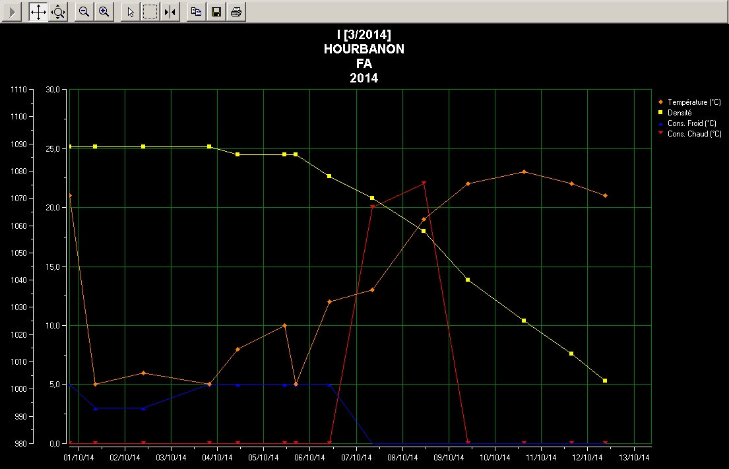Image resolution: width=729 pixels, height=469 pixels.
Task: Click the vertical cursor marker tool
Action: [170, 11]
